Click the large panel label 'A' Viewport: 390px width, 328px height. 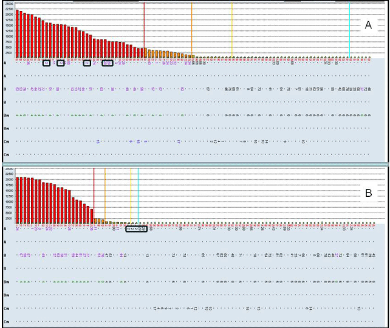click(x=368, y=25)
